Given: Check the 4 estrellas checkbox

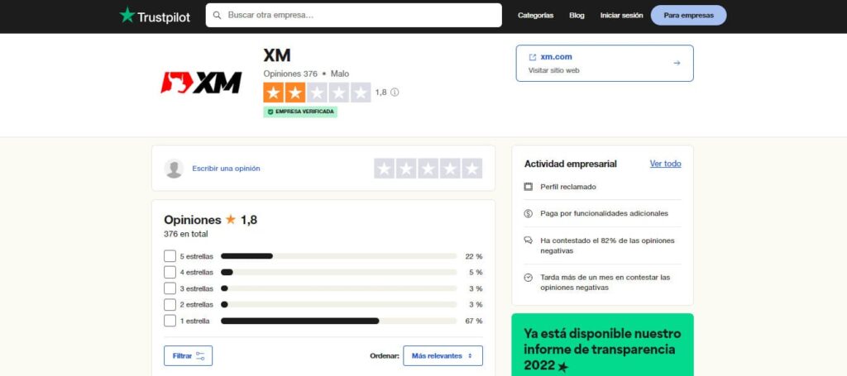Looking at the screenshot, I should click(x=170, y=273).
